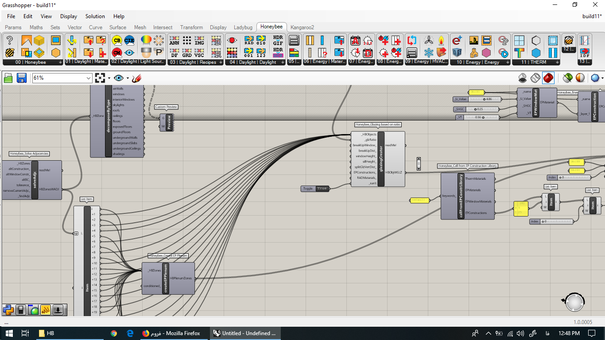
Task: Select the HDR to GIF component icon
Action: (278, 41)
